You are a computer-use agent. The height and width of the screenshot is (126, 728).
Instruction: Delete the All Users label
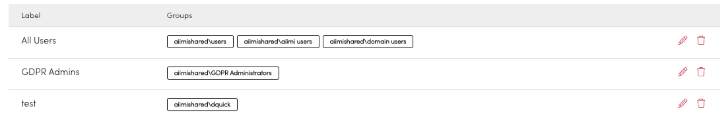click(x=701, y=40)
